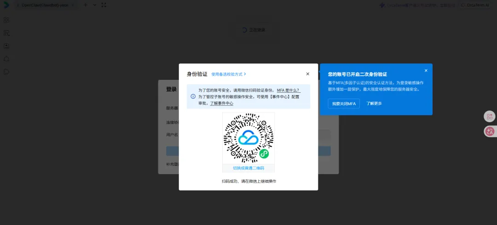Close the 身份验证 verification dialog
Viewport: 497px width, 225px height.
coord(307,74)
